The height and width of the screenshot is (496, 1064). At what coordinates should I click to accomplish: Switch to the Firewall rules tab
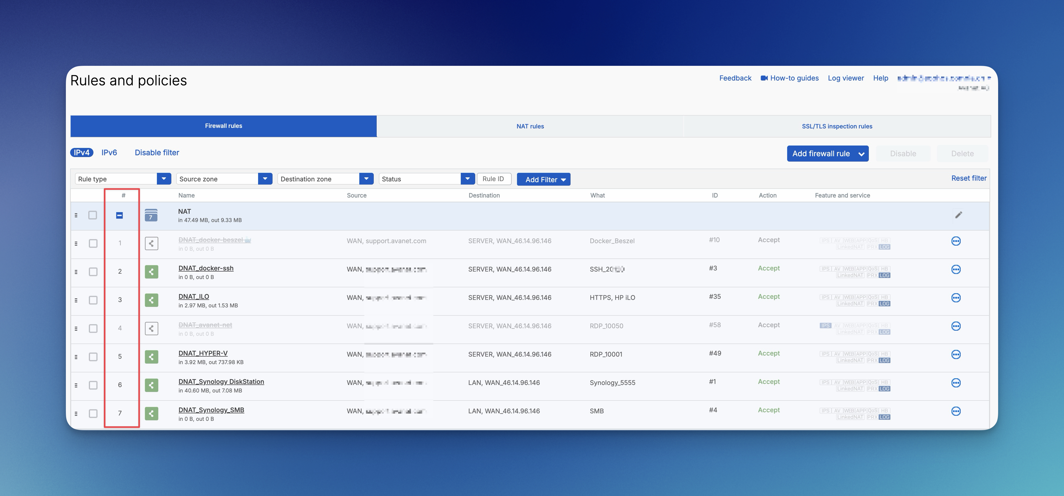(224, 126)
